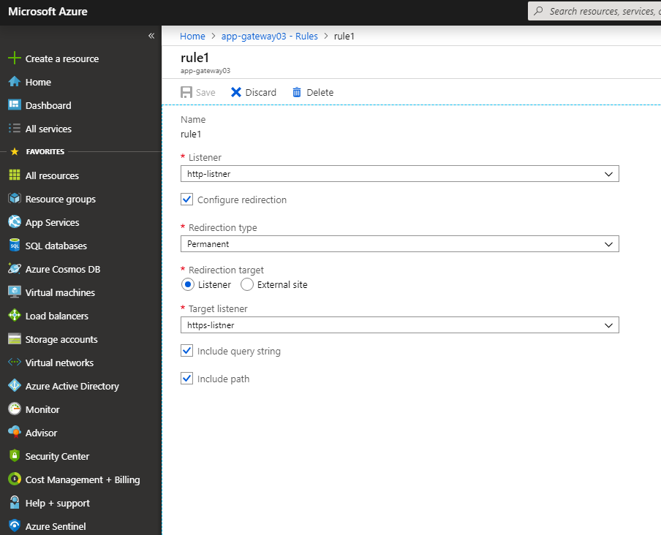Image resolution: width=661 pixels, height=535 pixels.
Task: Open the app-gateway03 - Rules breadcrumb link
Action: [x=269, y=37]
